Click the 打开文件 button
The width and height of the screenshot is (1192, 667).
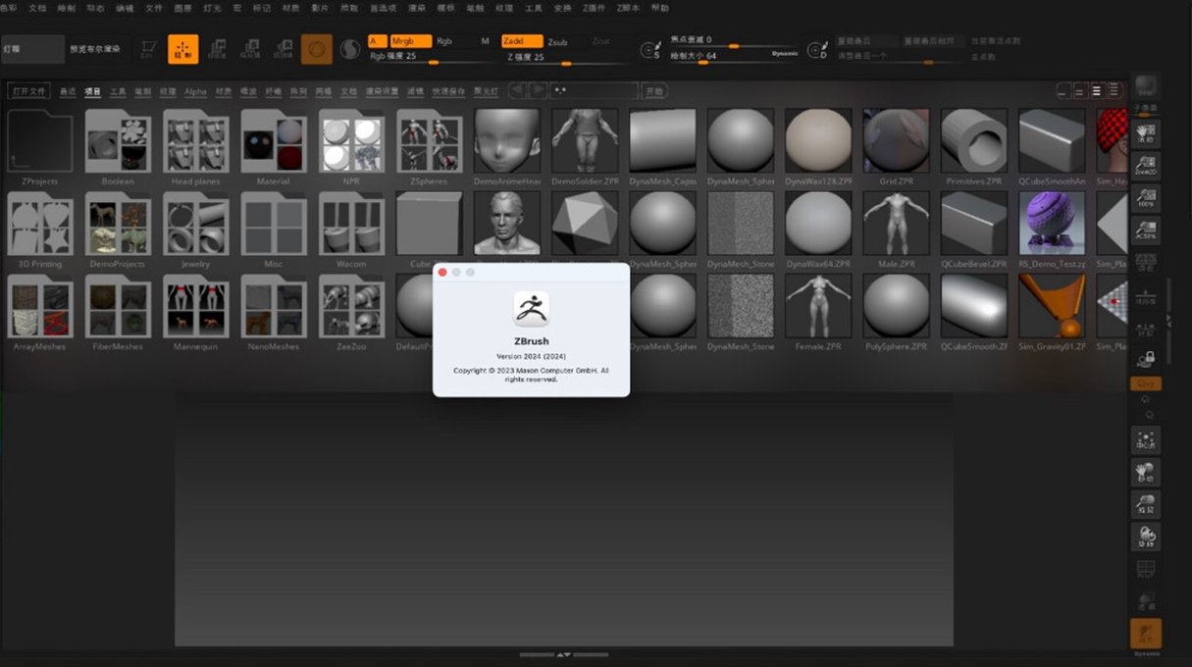29,91
